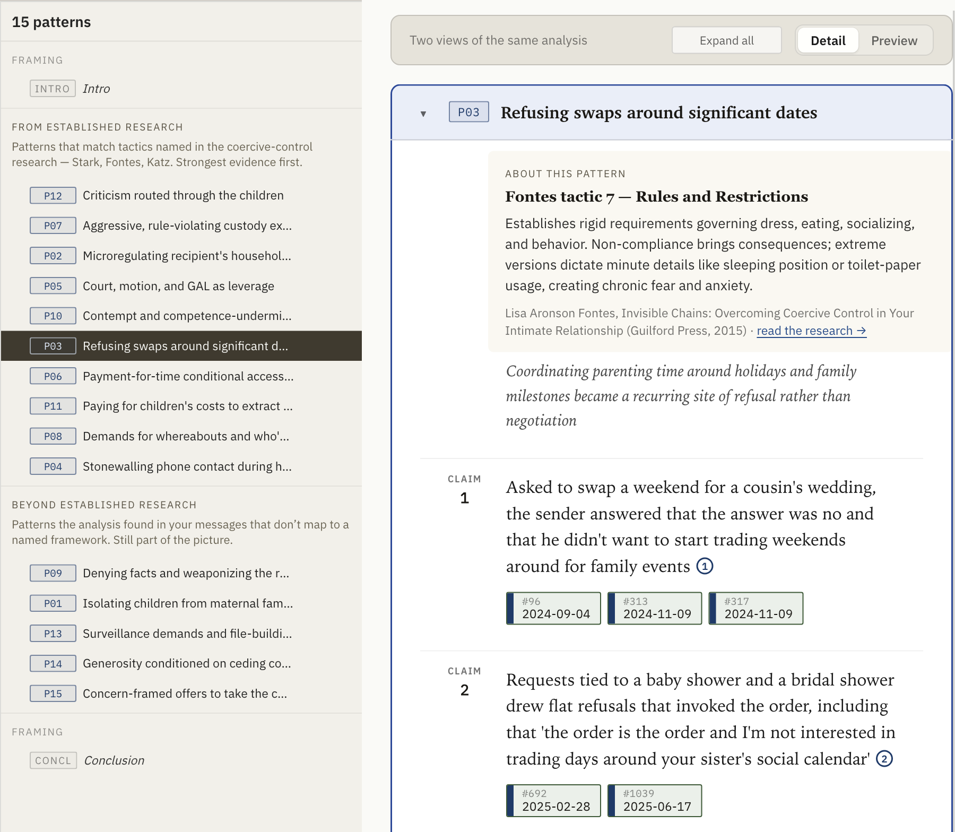This screenshot has height=832, width=955.
Task: Open footnote marker 2 in claim 2
Action: pos(884,759)
